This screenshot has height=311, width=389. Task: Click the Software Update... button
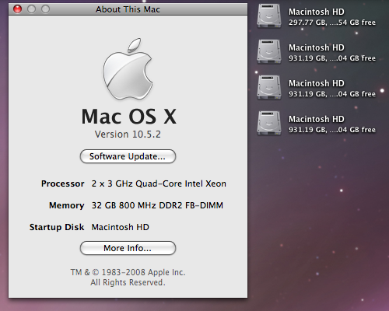[x=128, y=156]
